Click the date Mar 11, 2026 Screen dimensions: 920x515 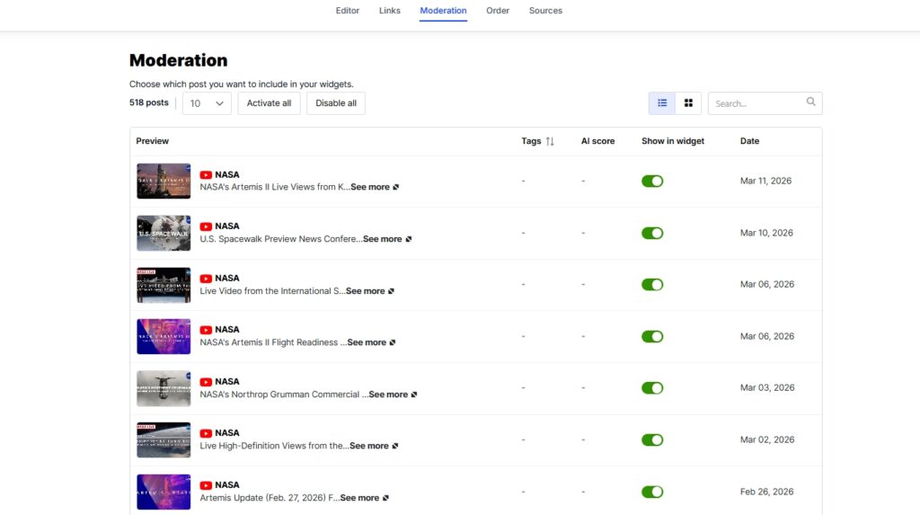pos(765,181)
